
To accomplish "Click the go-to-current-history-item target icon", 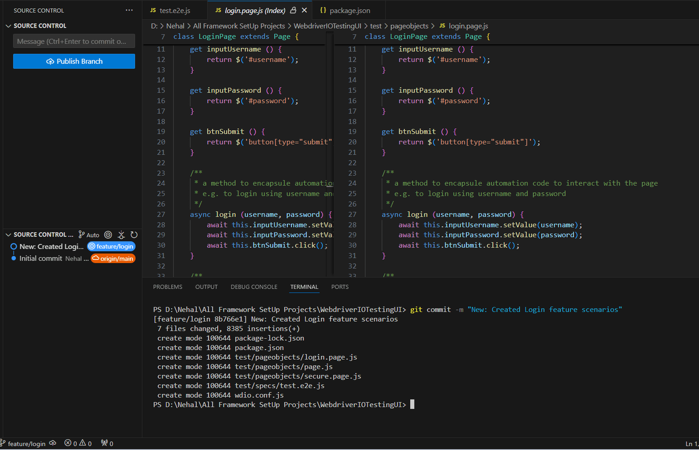I will (108, 235).
